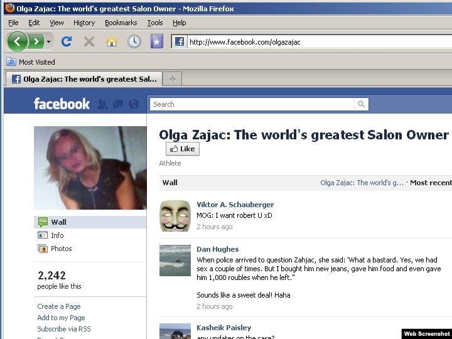The height and width of the screenshot is (339, 452).
Task: Go back with Firefox back arrow
Action: pyautogui.click(x=17, y=42)
